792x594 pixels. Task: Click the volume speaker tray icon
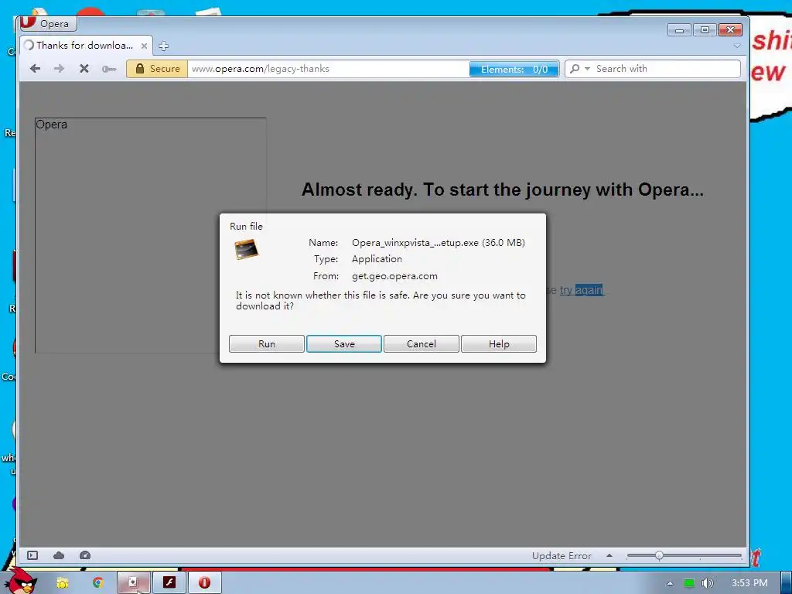[x=708, y=583]
